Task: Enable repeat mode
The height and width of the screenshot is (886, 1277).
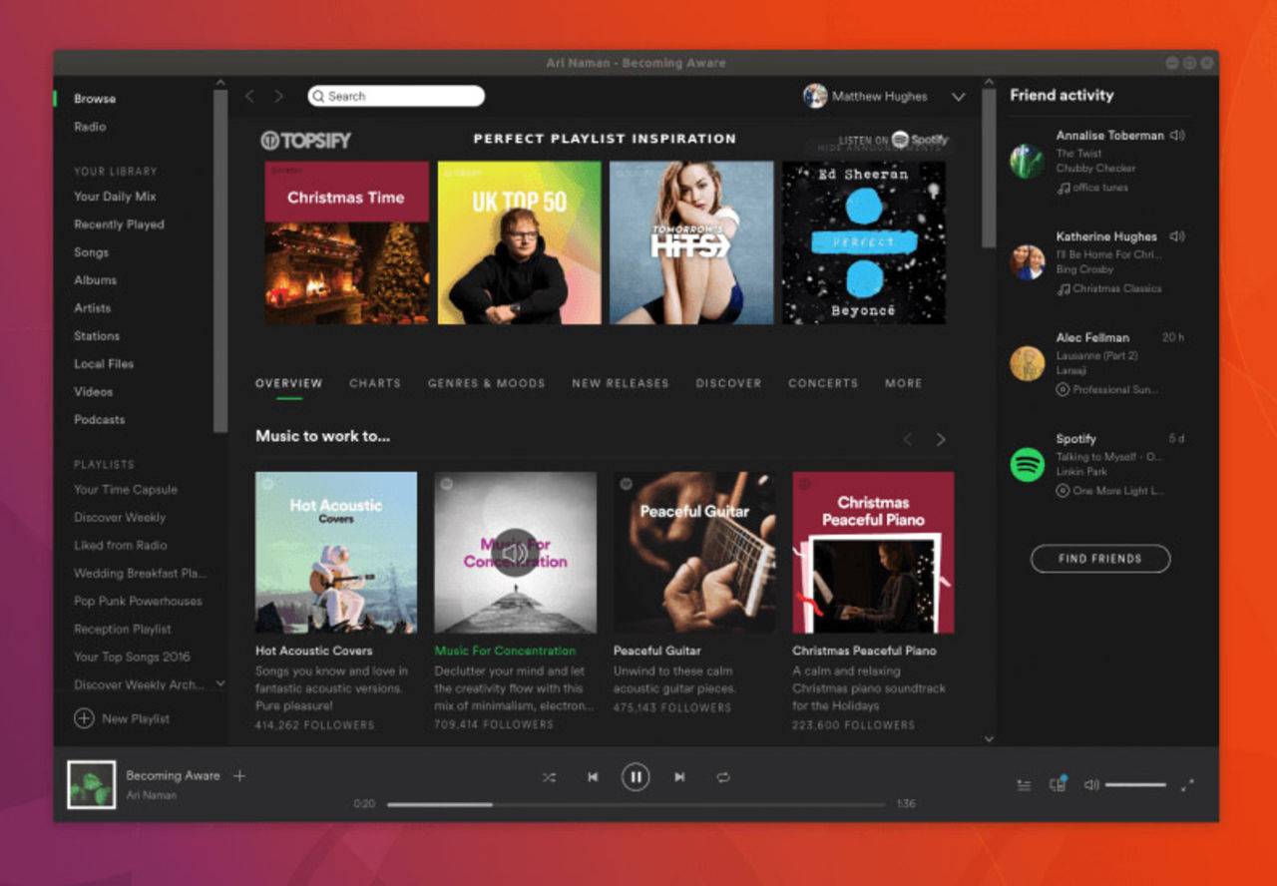Action: (722, 776)
